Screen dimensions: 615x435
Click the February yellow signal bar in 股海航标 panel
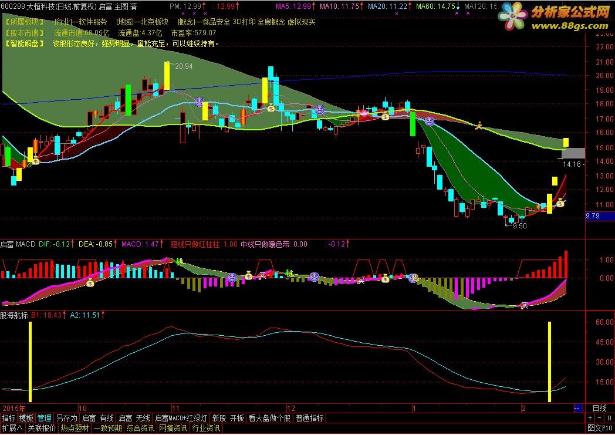(x=549, y=362)
